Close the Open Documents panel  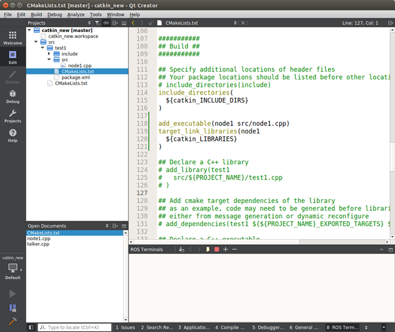[124, 226]
